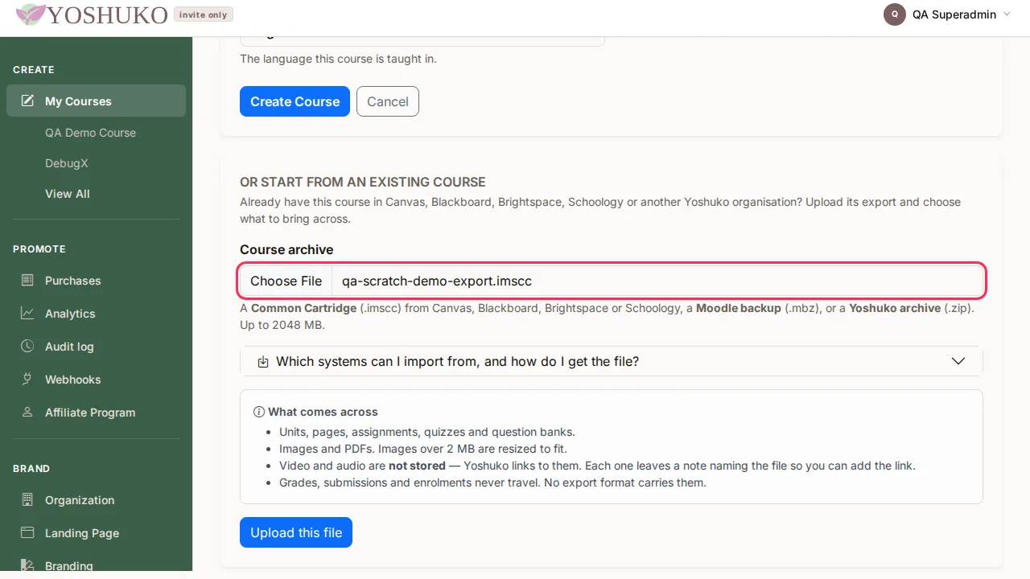
Task: Click the Landing Page icon
Action: (27, 532)
